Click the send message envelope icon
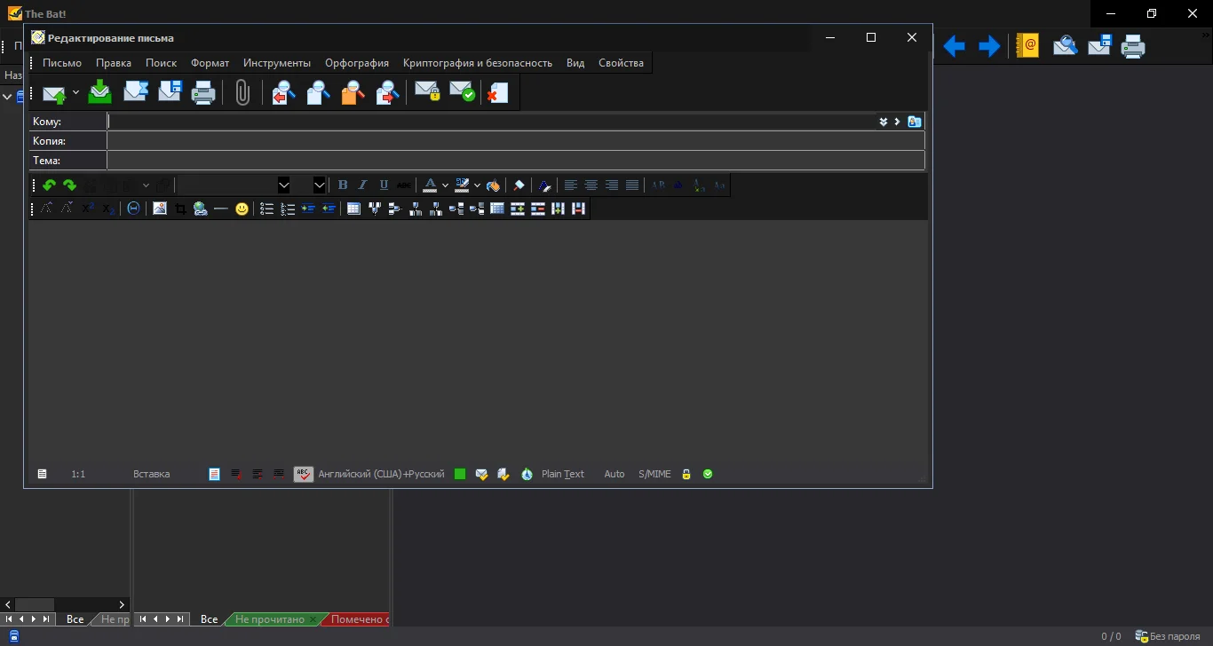The image size is (1213, 646). pos(54,92)
